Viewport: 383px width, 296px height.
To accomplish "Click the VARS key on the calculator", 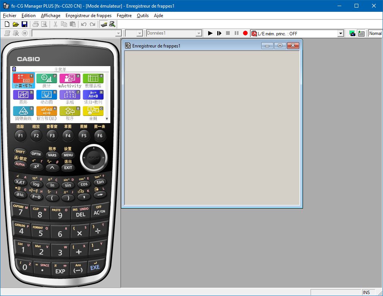I will coord(52,155).
